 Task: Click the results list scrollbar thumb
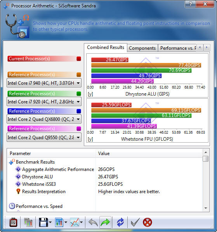pyautogui.click(x=206, y=159)
